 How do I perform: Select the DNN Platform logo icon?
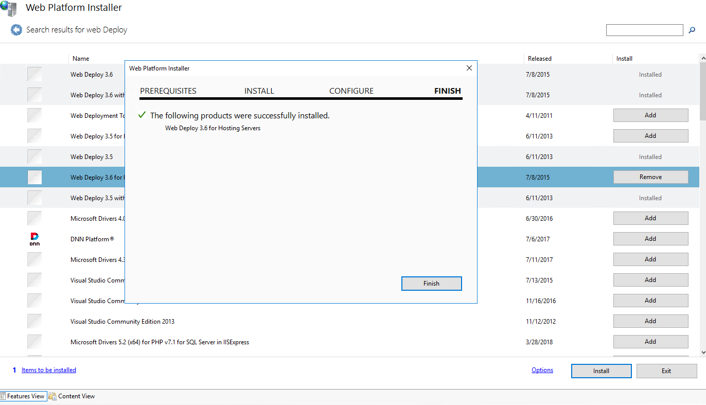34,239
